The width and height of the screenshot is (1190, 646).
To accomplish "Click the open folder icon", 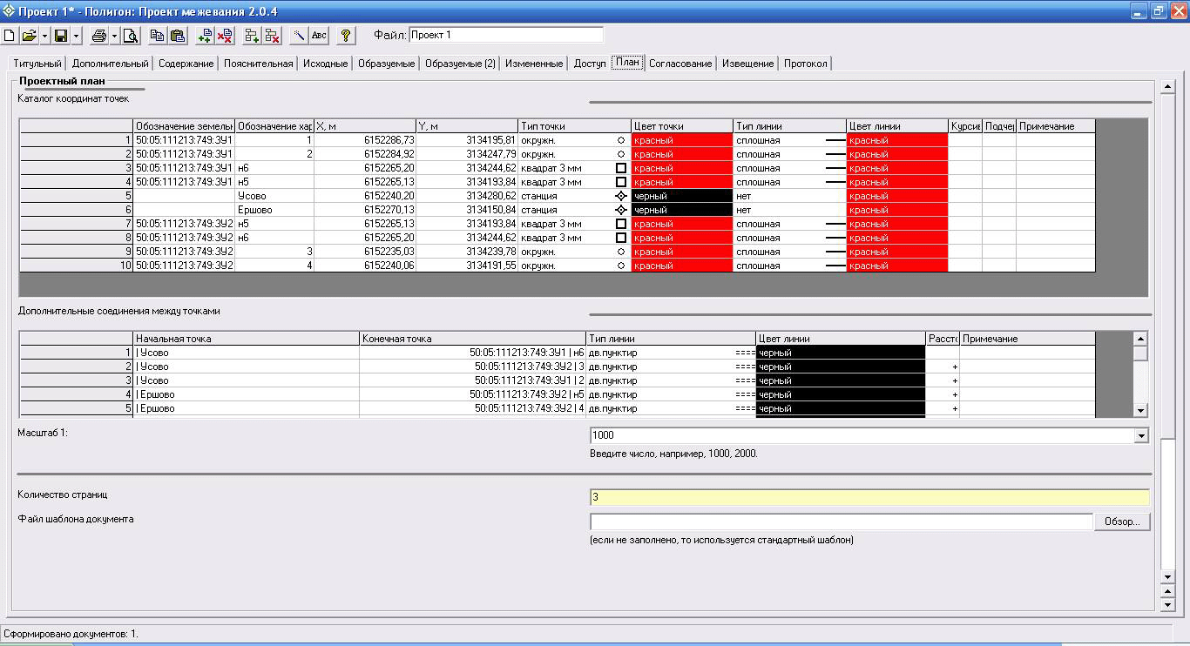I will coord(29,36).
